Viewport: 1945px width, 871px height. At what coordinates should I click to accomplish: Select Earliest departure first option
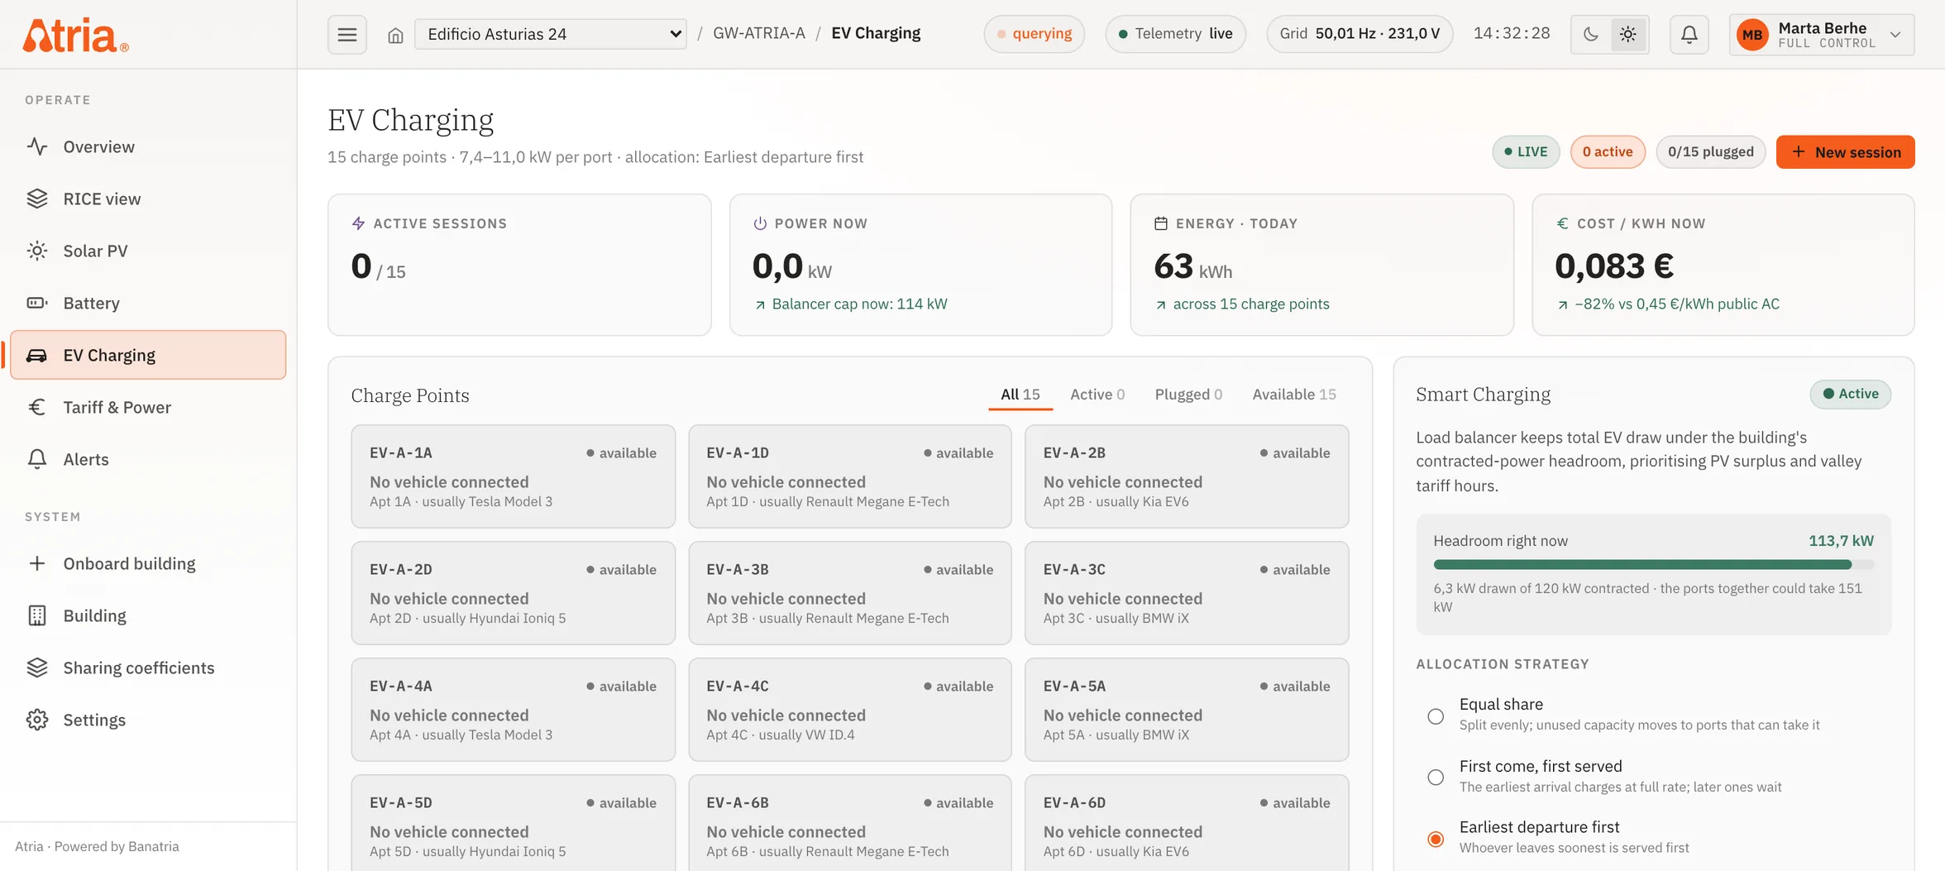coord(1436,839)
